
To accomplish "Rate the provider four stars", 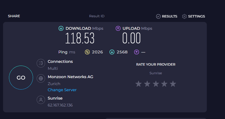I will coord(165,84).
